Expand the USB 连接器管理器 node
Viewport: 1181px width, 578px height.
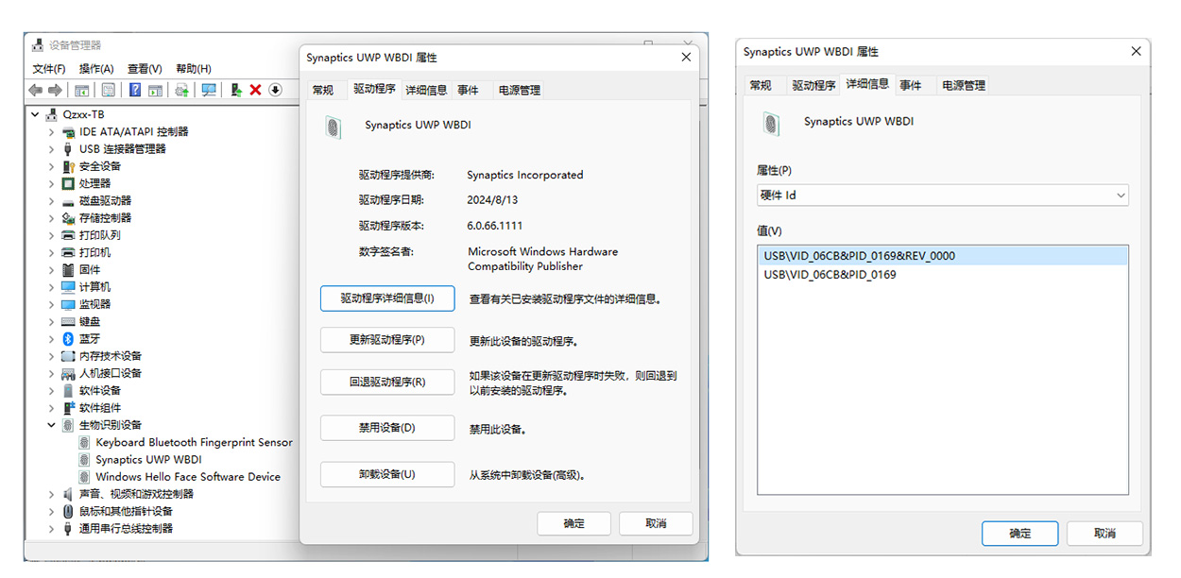[52, 149]
